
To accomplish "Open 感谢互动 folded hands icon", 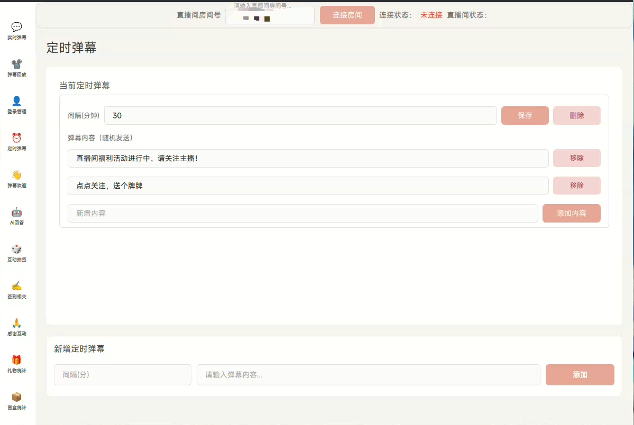I will point(17,323).
